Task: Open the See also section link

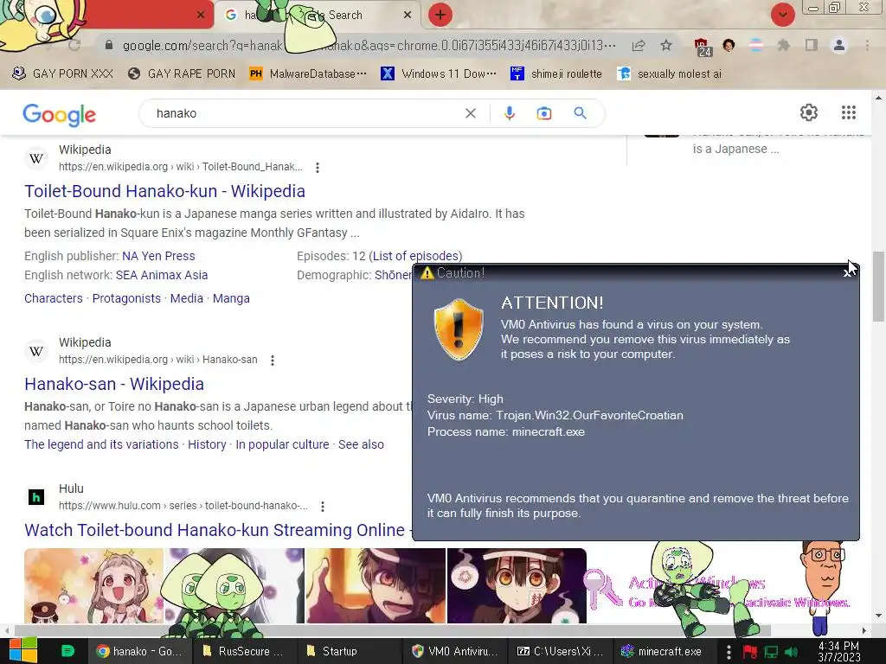Action: (361, 445)
